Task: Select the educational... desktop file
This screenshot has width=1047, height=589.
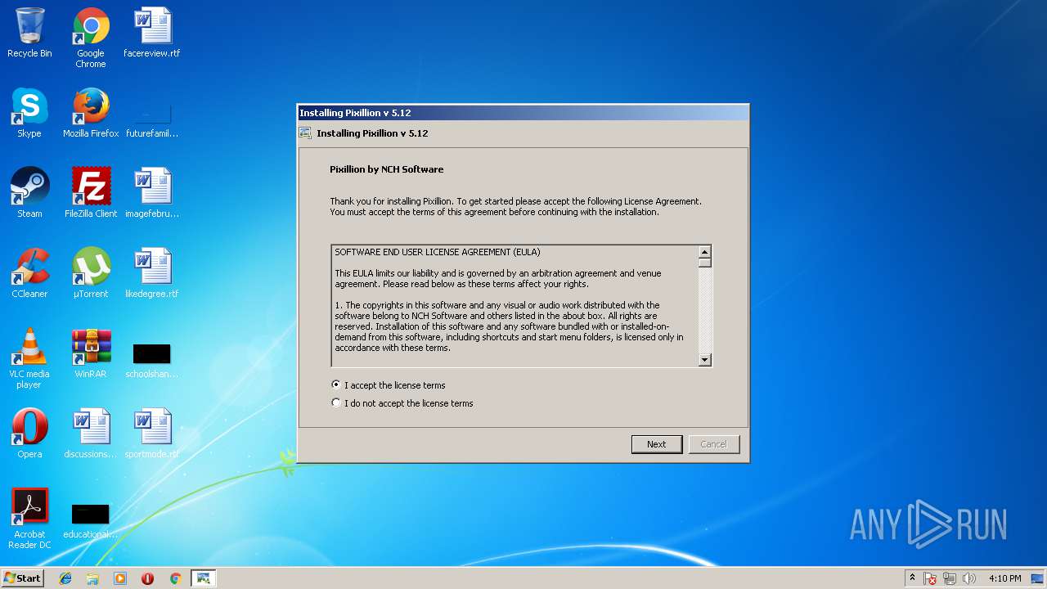Action: [91, 519]
